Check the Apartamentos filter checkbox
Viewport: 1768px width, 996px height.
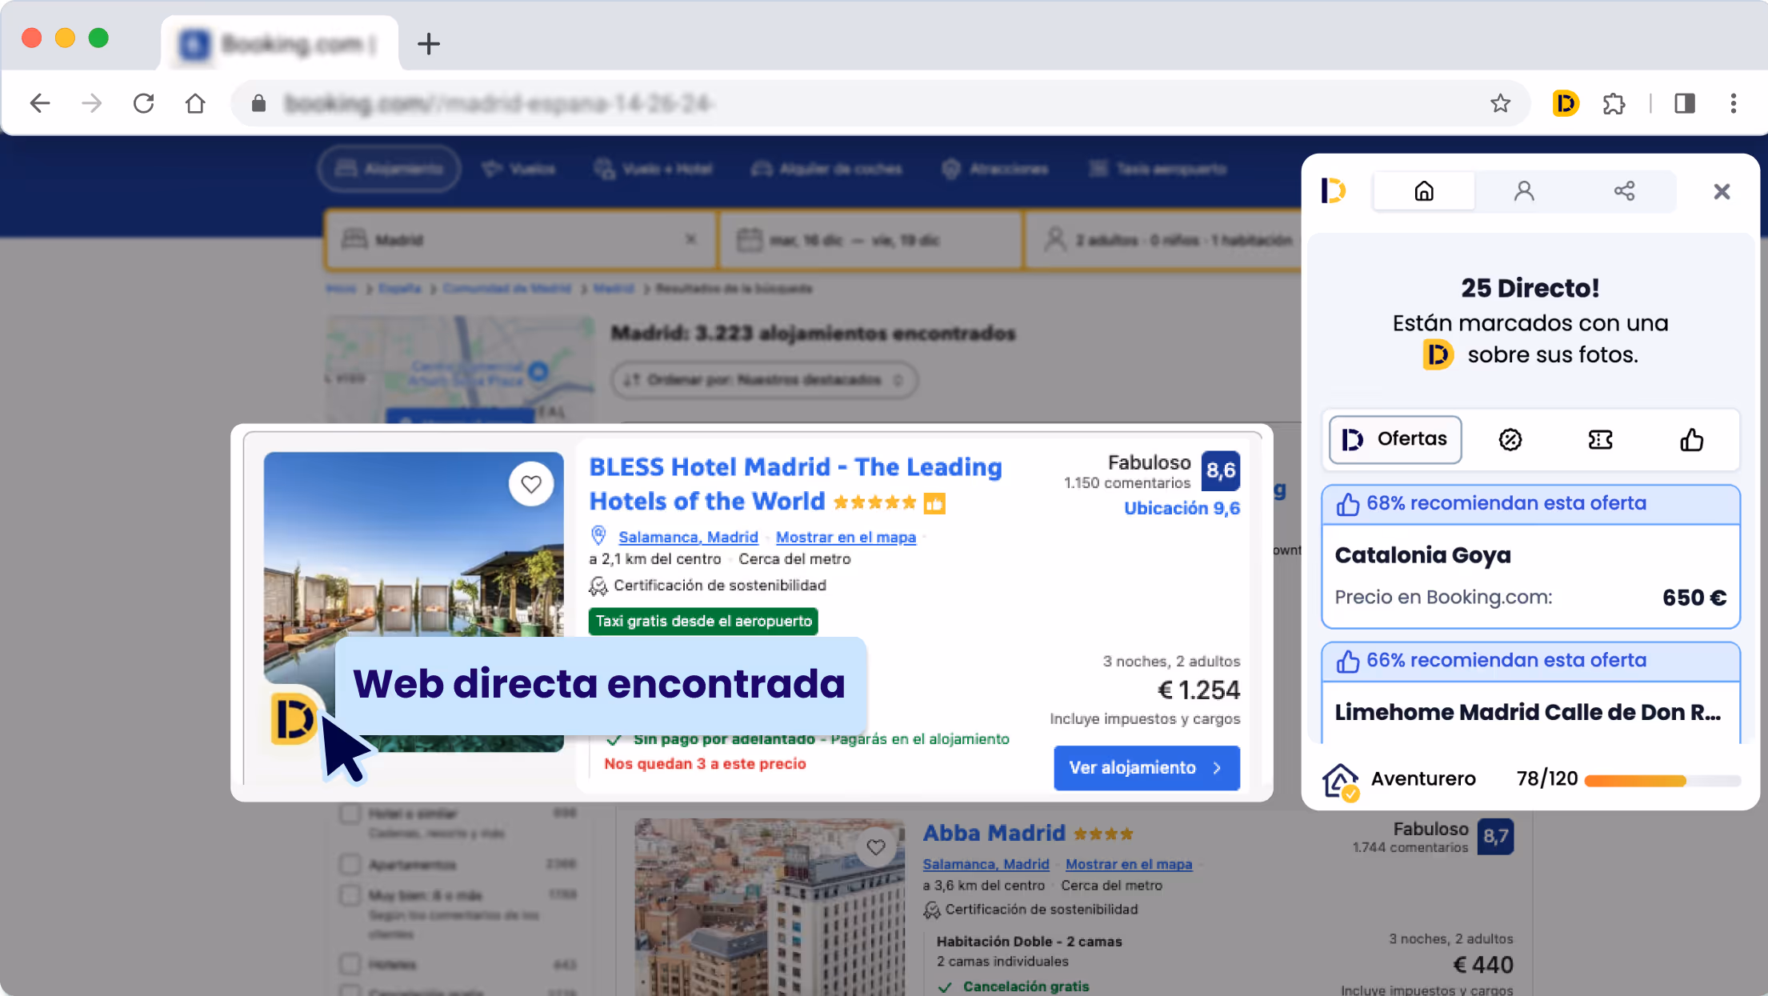click(350, 865)
